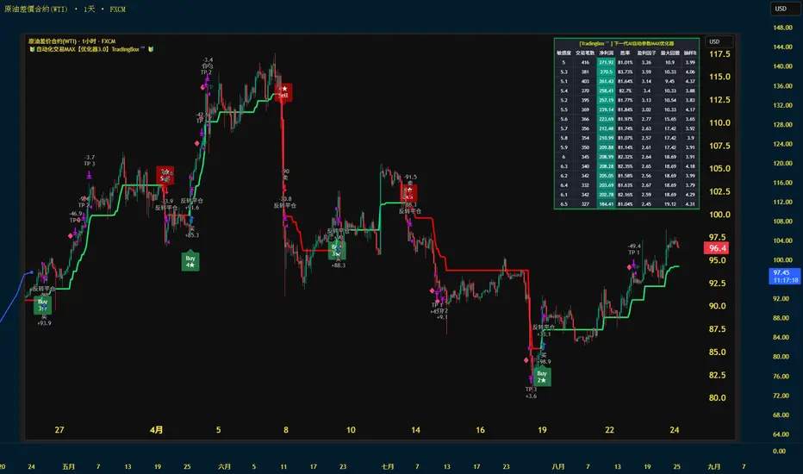Image resolution: width=803 pixels, height=474 pixels.
Task: Click the 4月 date label on inner time axis
Action: (156, 430)
